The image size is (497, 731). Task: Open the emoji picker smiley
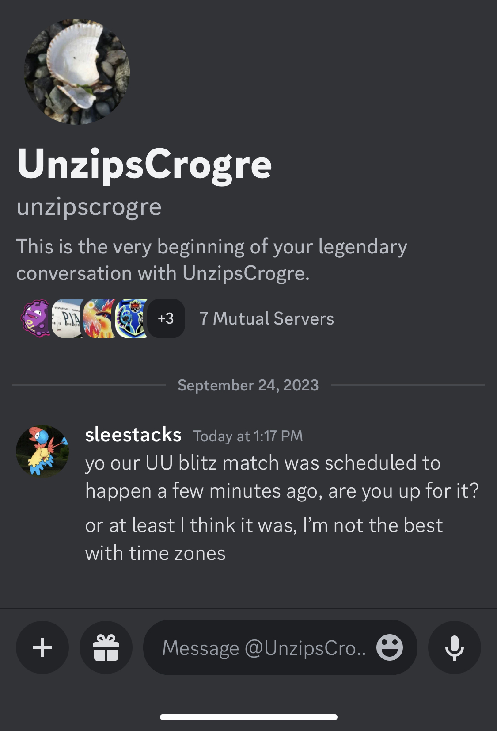coord(389,647)
